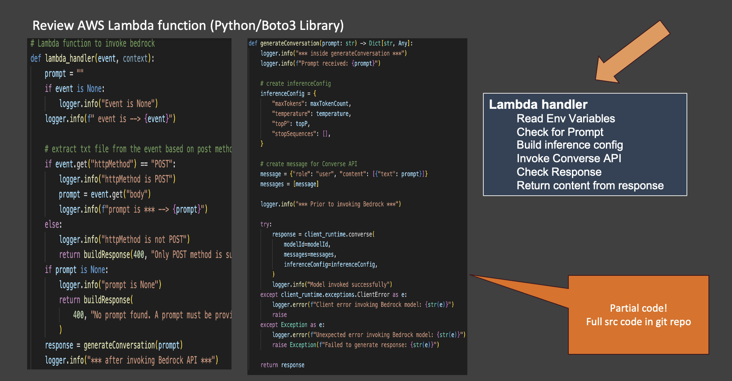732x381 pixels.
Task: Click the line 'message = {"role": "user", "content"'
Action: coord(344,174)
